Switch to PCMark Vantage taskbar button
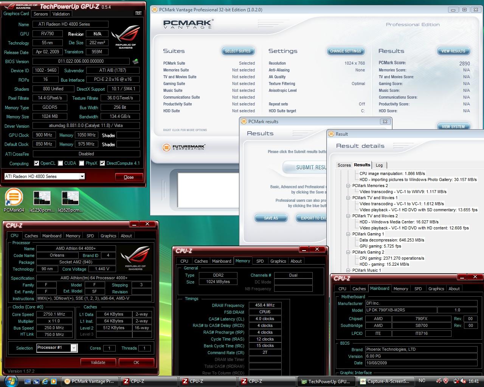 tap(90, 381)
